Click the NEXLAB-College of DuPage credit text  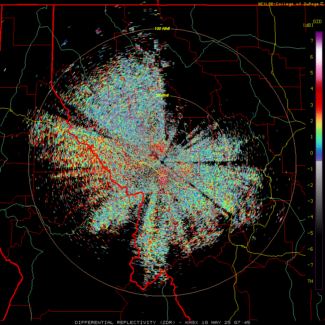pos(289,4)
